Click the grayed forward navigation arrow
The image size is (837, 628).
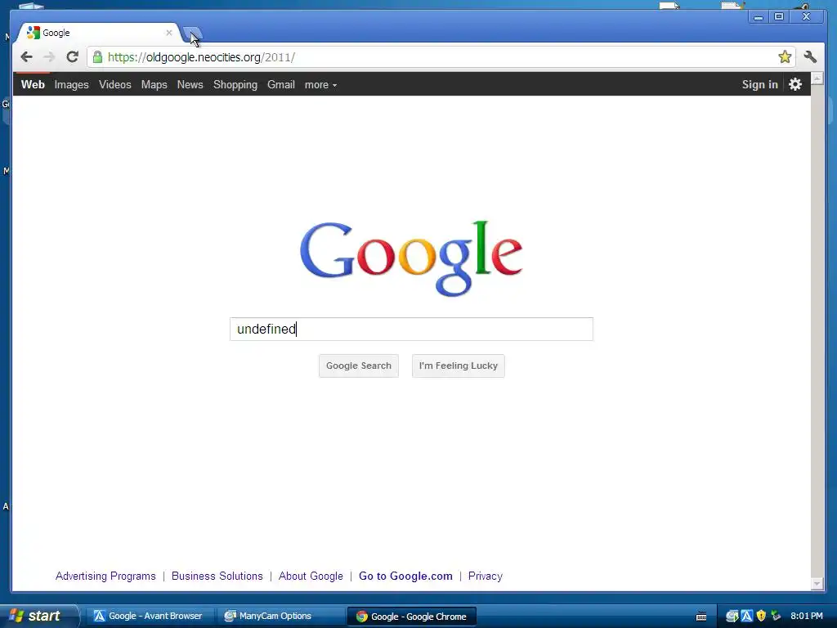coord(49,56)
